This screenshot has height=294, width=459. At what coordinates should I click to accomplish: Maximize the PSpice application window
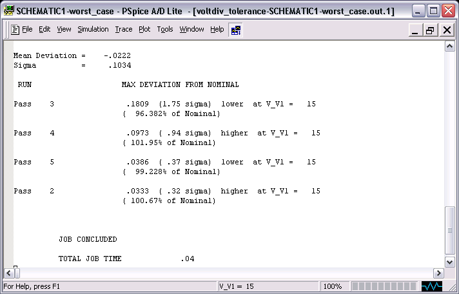[x=433, y=11]
